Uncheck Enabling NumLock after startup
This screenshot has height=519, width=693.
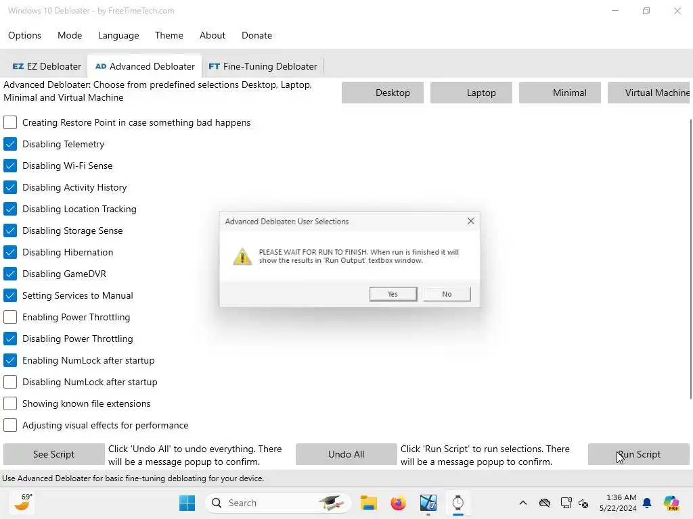[10, 360]
